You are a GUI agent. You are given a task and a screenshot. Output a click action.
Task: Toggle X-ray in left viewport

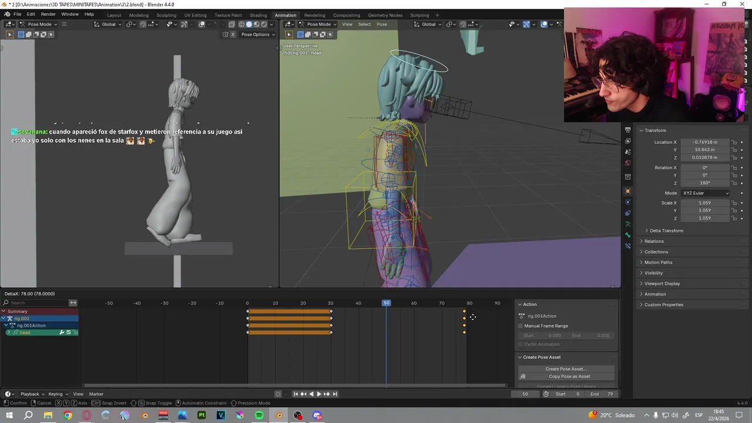pos(231,24)
